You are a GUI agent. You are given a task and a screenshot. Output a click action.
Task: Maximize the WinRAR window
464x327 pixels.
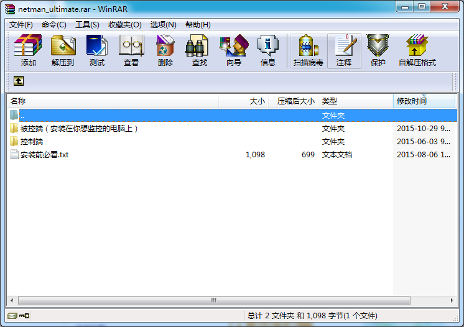pos(422,7)
